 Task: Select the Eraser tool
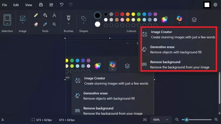tap(36, 24)
